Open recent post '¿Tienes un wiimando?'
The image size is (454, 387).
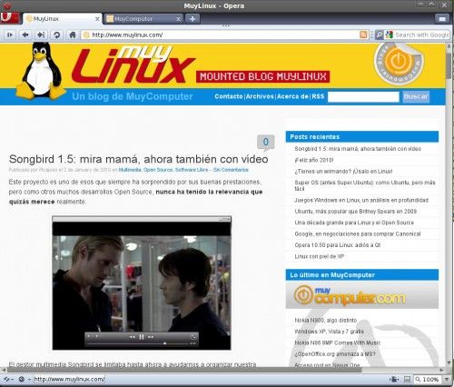click(x=343, y=172)
